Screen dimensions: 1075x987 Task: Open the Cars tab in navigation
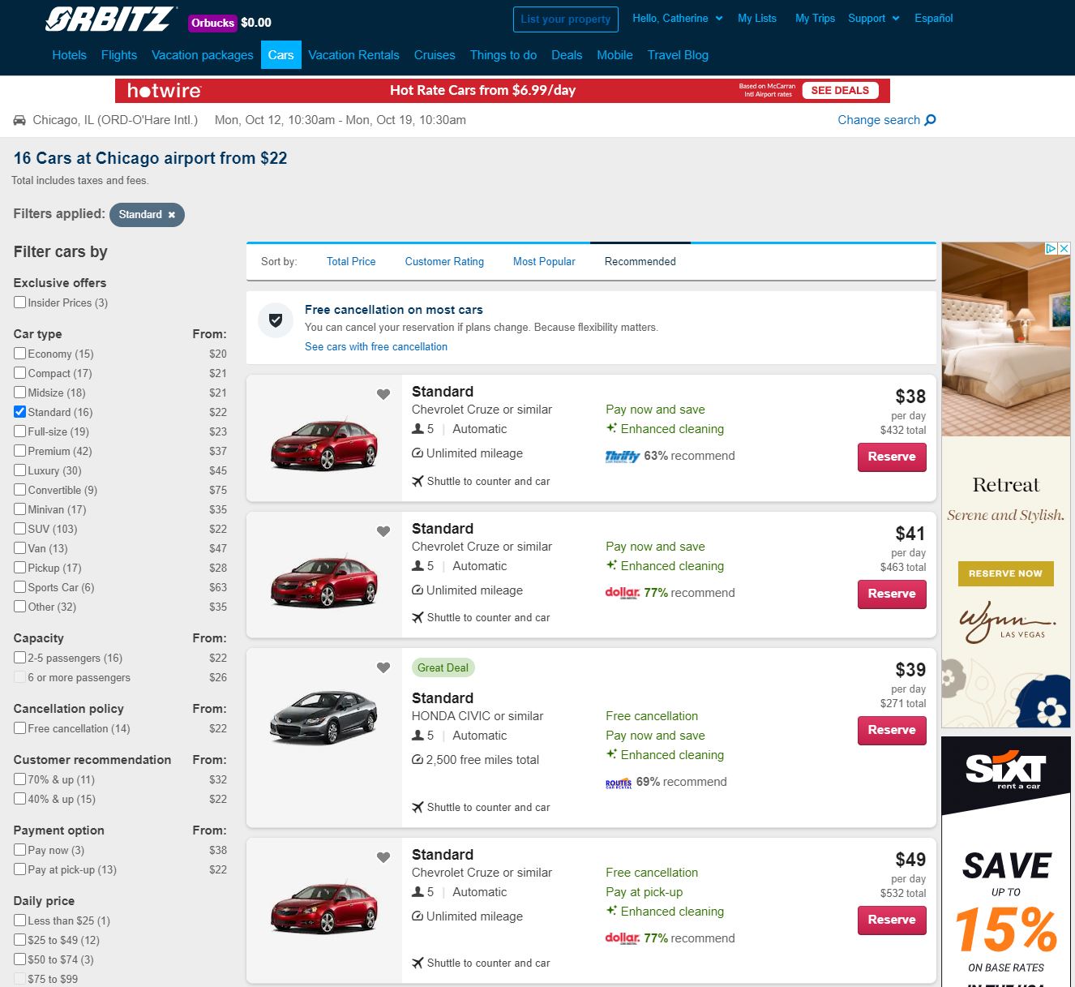pyautogui.click(x=281, y=55)
